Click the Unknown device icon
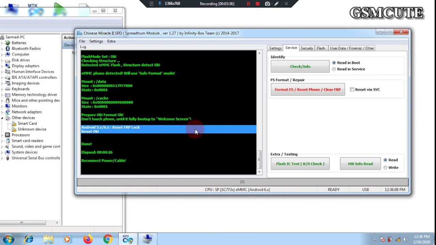Image resolution: width=436 pixels, height=245 pixels. 14,129
